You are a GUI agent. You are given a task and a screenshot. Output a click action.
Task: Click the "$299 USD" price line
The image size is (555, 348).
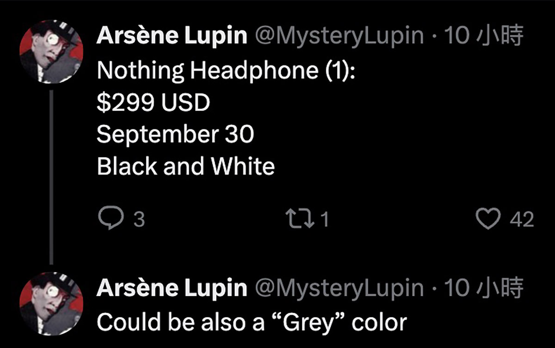pyautogui.click(x=153, y=103)
